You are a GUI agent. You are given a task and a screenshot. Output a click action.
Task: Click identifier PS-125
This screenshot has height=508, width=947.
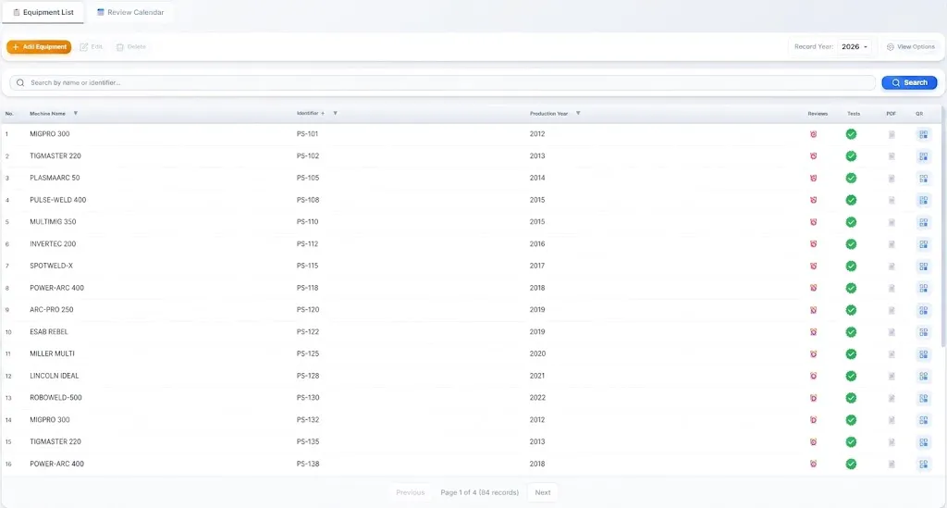click(x=307, y=353)
